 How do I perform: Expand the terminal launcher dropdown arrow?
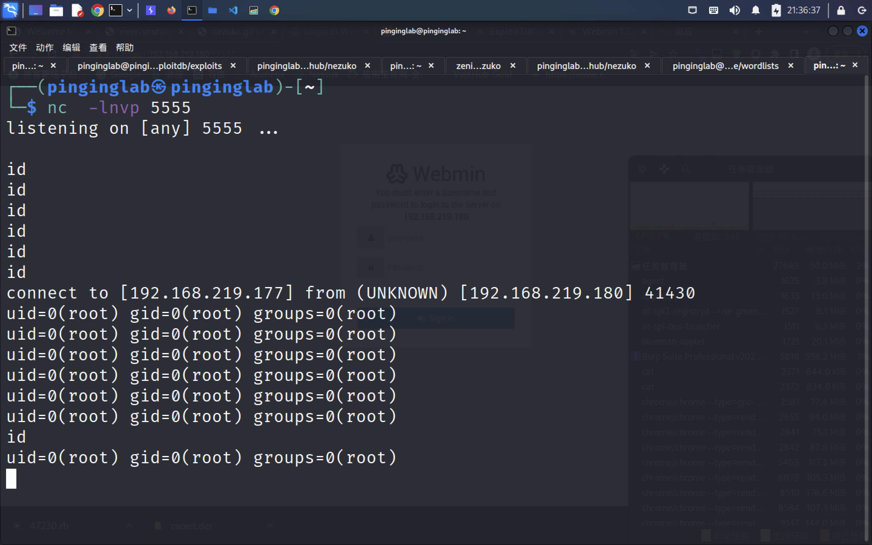pos(129,11)
